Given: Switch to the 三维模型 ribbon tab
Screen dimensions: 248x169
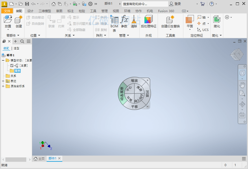Looking at the screenshot, I should click(45, 11).
